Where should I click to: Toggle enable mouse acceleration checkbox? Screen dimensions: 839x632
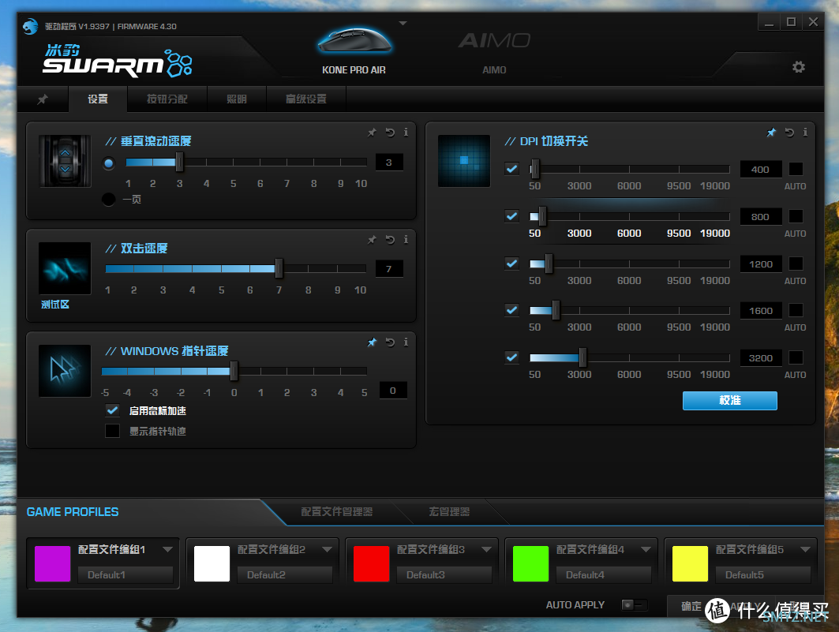point(112,410)
